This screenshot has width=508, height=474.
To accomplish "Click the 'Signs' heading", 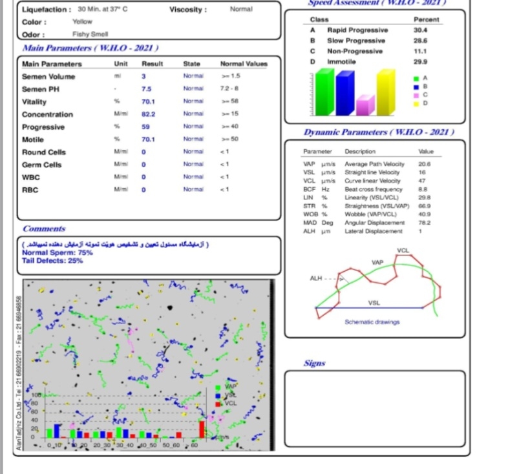I will click(314, 364).
